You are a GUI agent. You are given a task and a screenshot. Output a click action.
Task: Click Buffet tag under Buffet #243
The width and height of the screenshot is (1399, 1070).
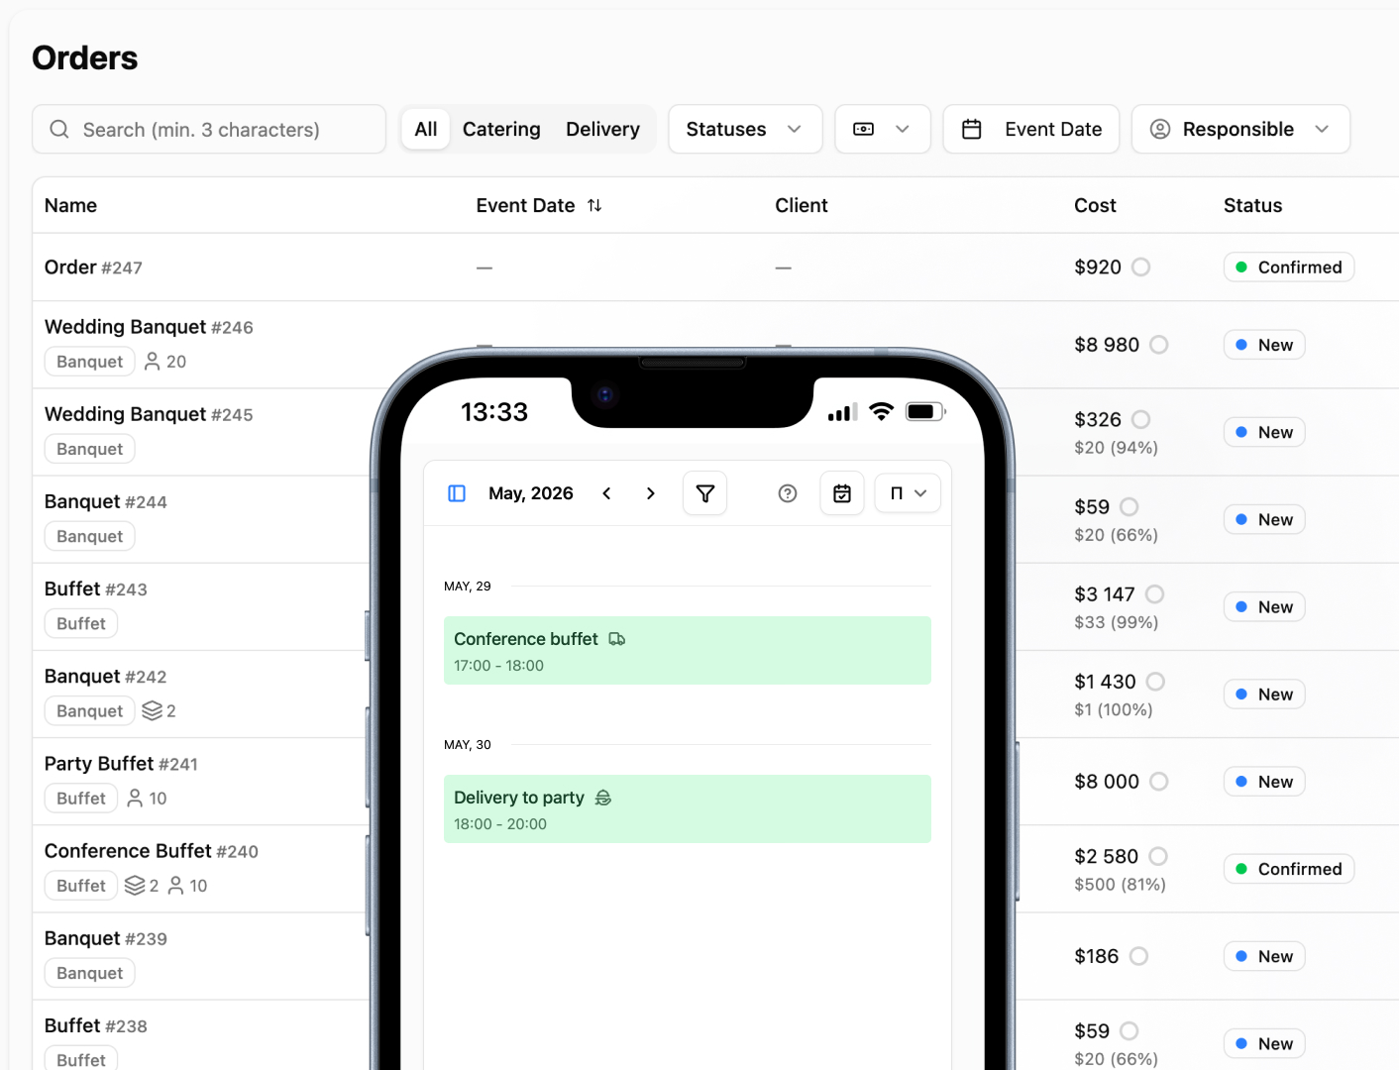[81, 624]
